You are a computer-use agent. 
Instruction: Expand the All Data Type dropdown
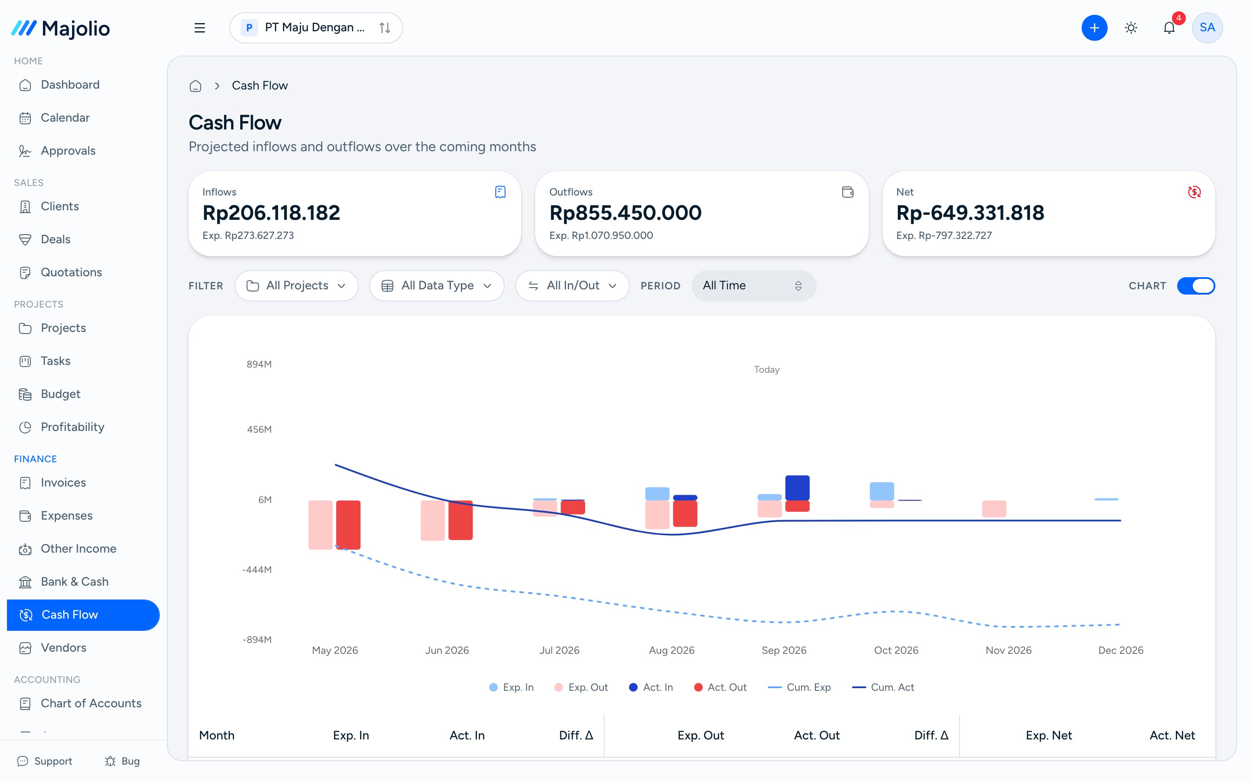click(436, 285)
